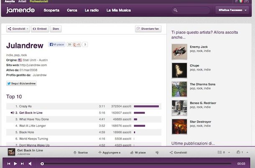Skip to previous track in player
This screenshot has width=255, height=168.
pyautogui.click(x=9, y=163)
